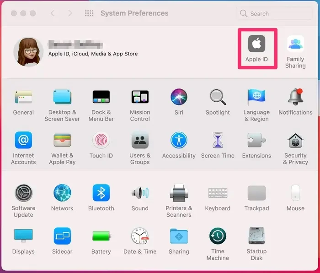
Task: Open Software Update pane
Action: click(x=23, y=193)
